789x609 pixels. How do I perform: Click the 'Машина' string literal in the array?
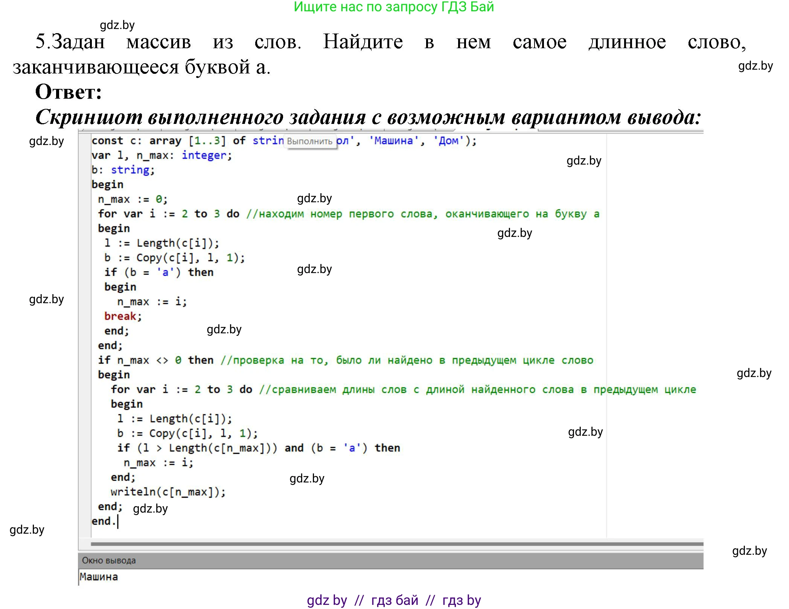(x=393, y=141)
